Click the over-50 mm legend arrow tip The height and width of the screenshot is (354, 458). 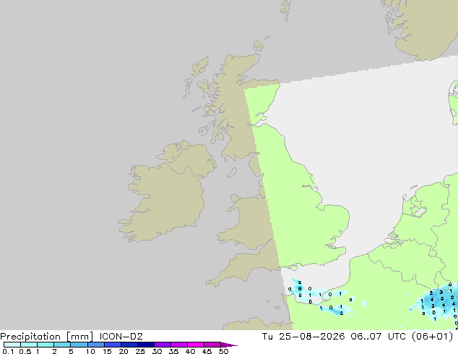click(229, 345)
